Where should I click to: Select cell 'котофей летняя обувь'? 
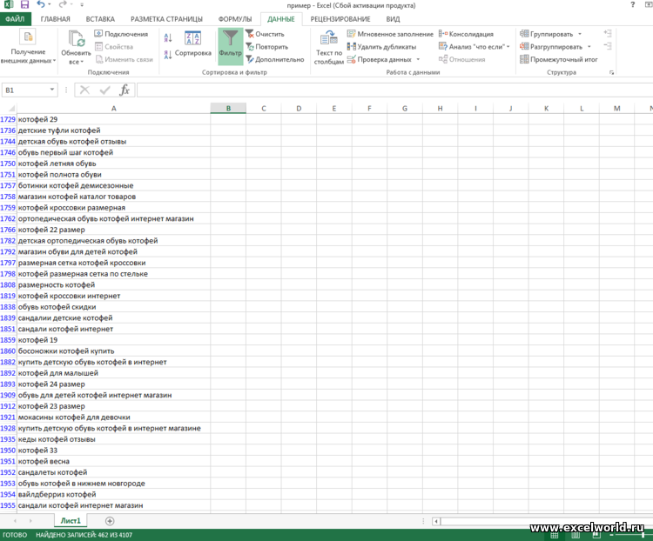113,164
